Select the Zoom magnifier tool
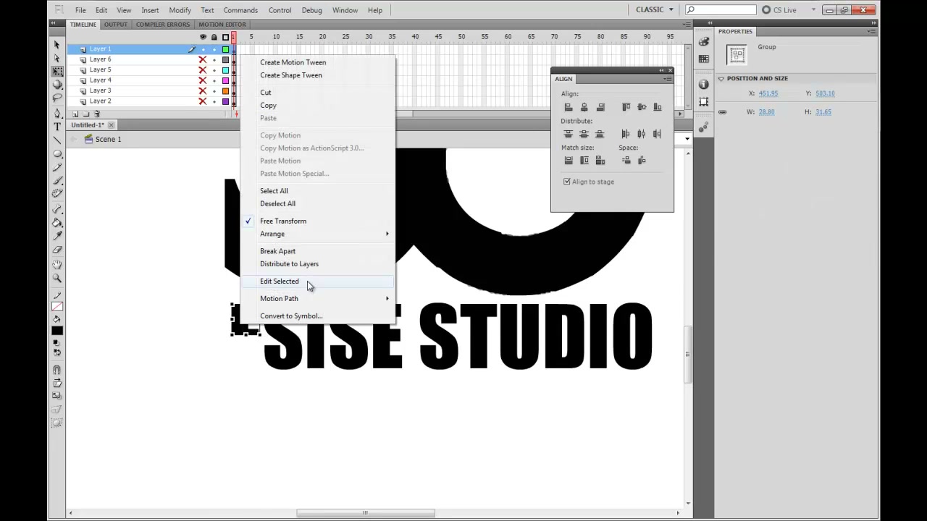The image size is (927, 521). (x=57, y=279)
